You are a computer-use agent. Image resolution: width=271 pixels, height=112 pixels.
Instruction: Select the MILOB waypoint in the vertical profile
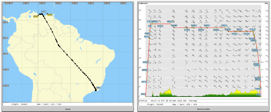(174, 25)
